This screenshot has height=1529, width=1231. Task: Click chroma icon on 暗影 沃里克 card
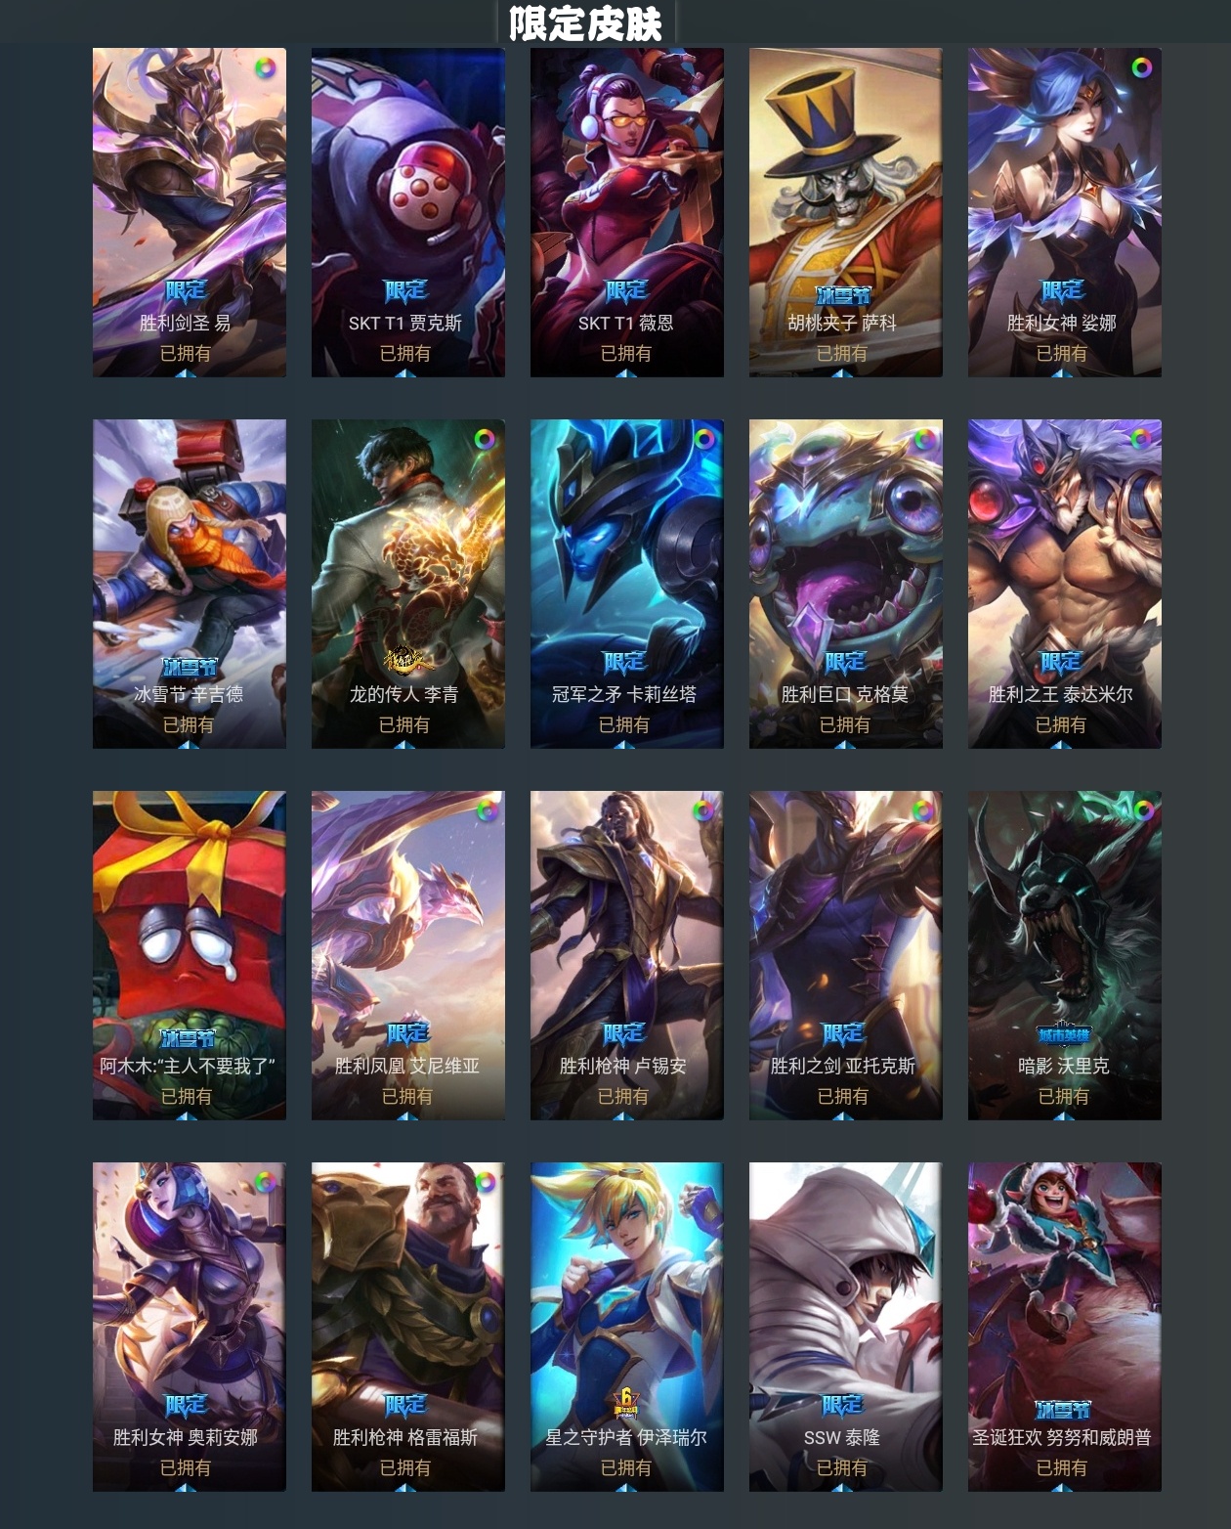pos(1142,810)
